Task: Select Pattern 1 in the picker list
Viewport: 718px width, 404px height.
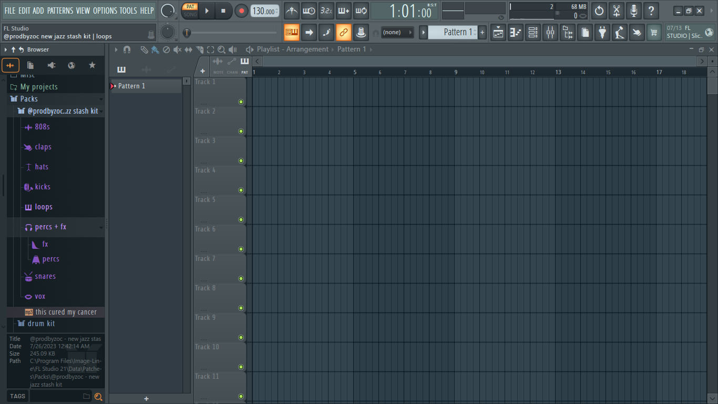Action: point(146,86)
